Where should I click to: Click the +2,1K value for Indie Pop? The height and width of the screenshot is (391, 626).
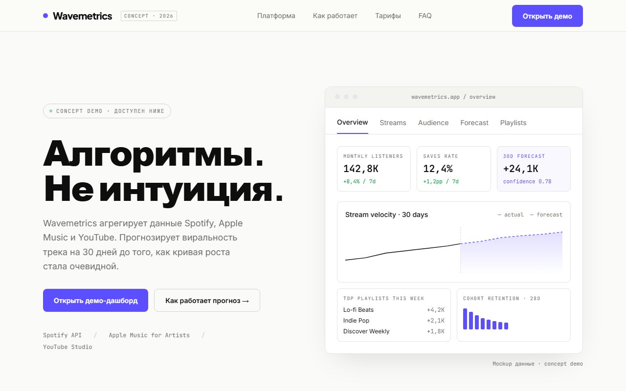436,321
